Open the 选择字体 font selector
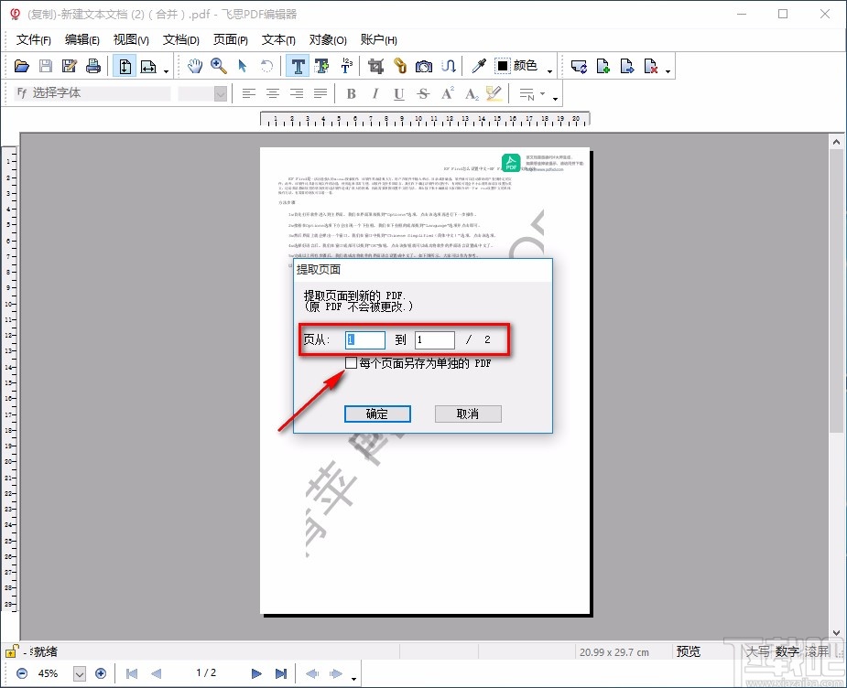Screen dimensions: 847x688 coord(92,93)
